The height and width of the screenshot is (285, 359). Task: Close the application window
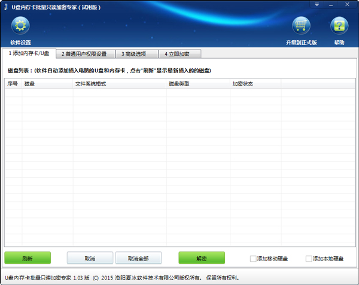click(348, 4)
